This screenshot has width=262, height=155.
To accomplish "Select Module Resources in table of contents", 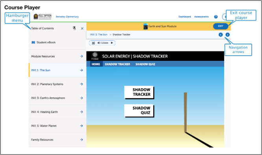I will pos(57,56).
